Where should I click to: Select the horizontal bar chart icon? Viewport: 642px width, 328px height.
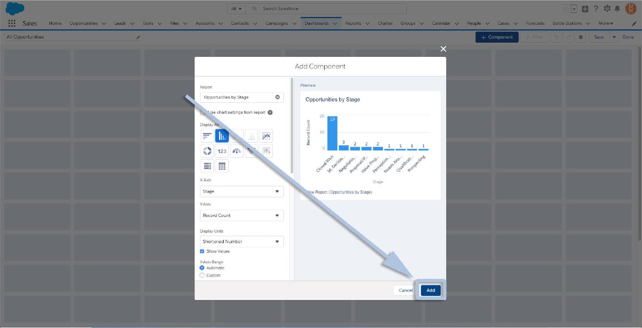[207, 136]
